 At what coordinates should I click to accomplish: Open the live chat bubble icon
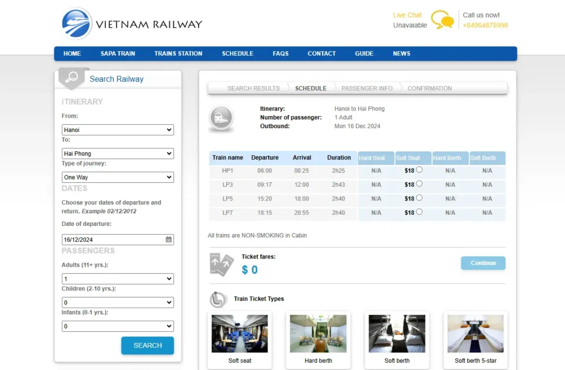tap(442, 19)
